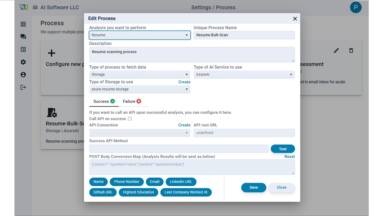Open the hamburger navigation menu
This screenshot has height=216, width=385.
[x=35, y=7]
